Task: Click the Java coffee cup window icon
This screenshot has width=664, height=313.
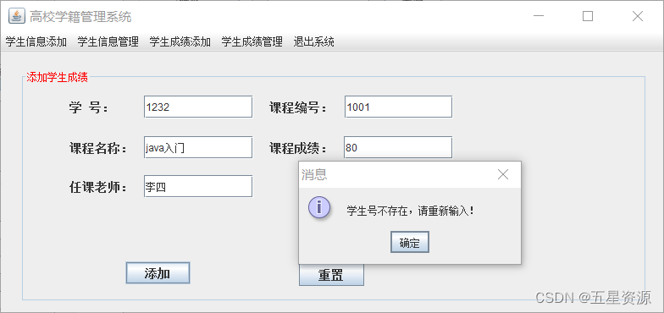Action: (17, 17)
